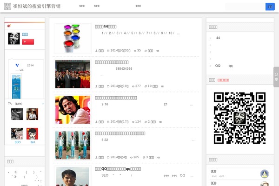Click the small arrow next to TA (6374)
Screen dimensions: 279x186
tap(43, 104)
